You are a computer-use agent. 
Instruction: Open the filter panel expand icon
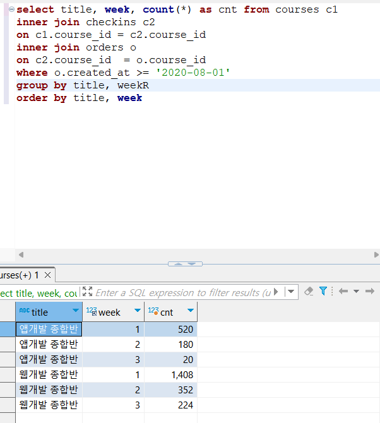pos(87,292)
